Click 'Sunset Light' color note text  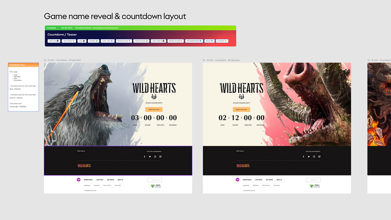coord(18,107)
